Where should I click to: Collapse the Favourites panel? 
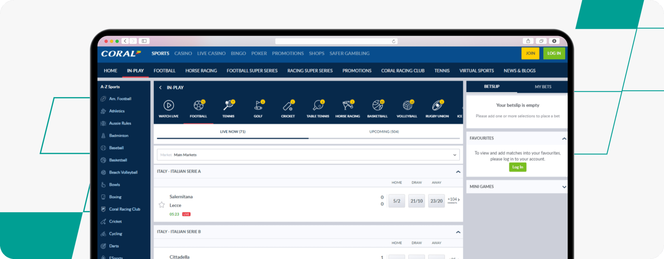pos(564,139)
